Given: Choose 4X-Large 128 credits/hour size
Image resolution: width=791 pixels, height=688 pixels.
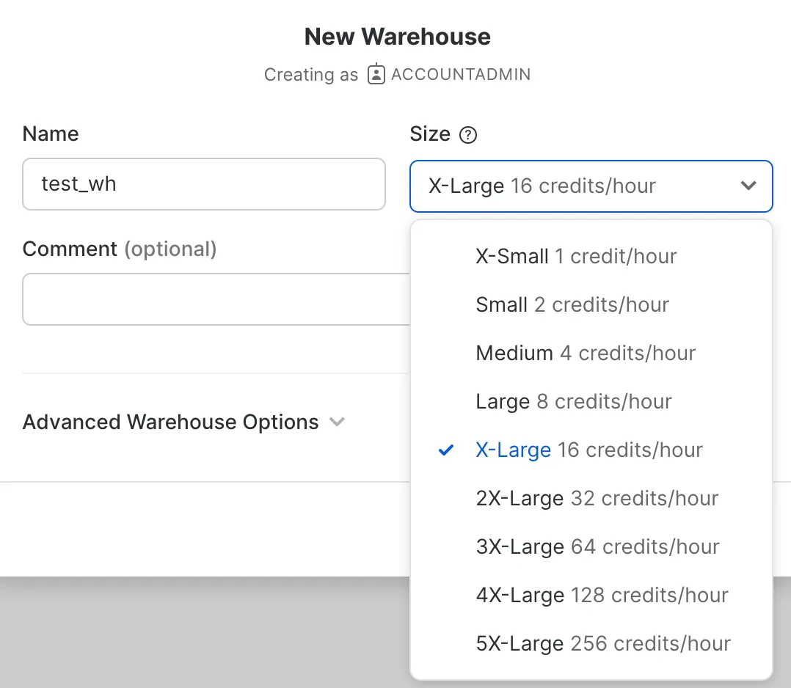Looking at the screenshot, I should click(602, 595).
